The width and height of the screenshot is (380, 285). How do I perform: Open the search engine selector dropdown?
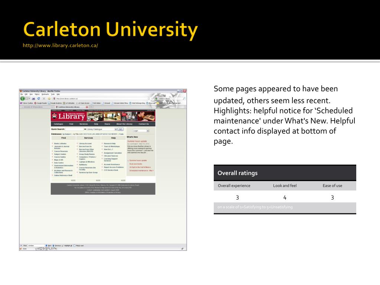pos(157,99)
